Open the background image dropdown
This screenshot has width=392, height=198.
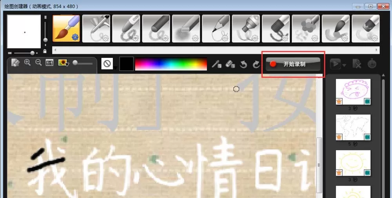(x=64, y=63)
